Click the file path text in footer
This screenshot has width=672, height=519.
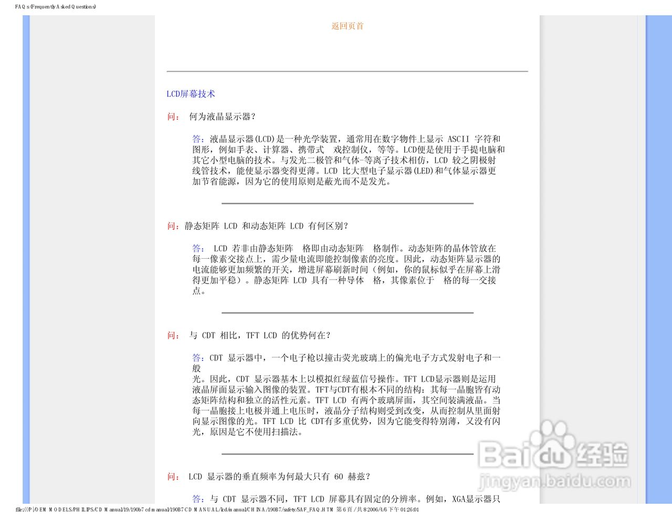(x=174, y=510)
